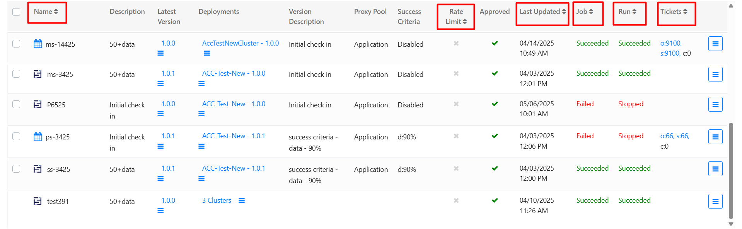Check the checkbox for ms-3425 row
The height and width of the screenshot is (229, 742).
click(16, 74)
